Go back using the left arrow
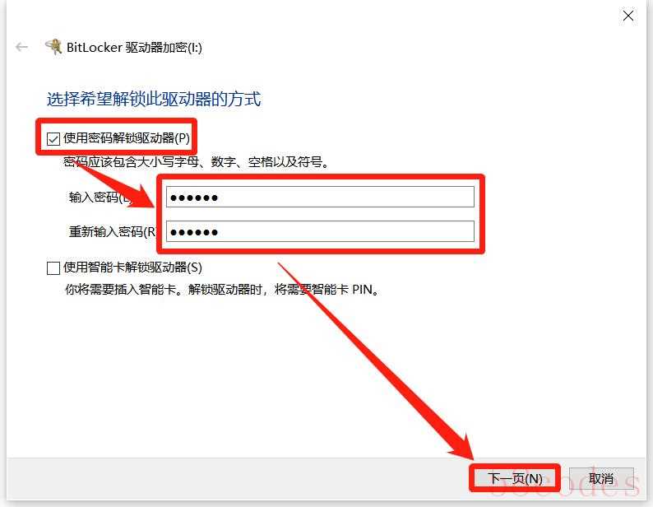653x507 pixels. (x=21, y=47)
